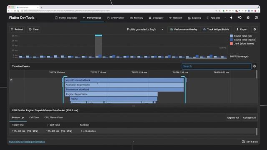
Task: Open the help question mark icon in header
Action: pyautogui.click(x=256, y=17)
